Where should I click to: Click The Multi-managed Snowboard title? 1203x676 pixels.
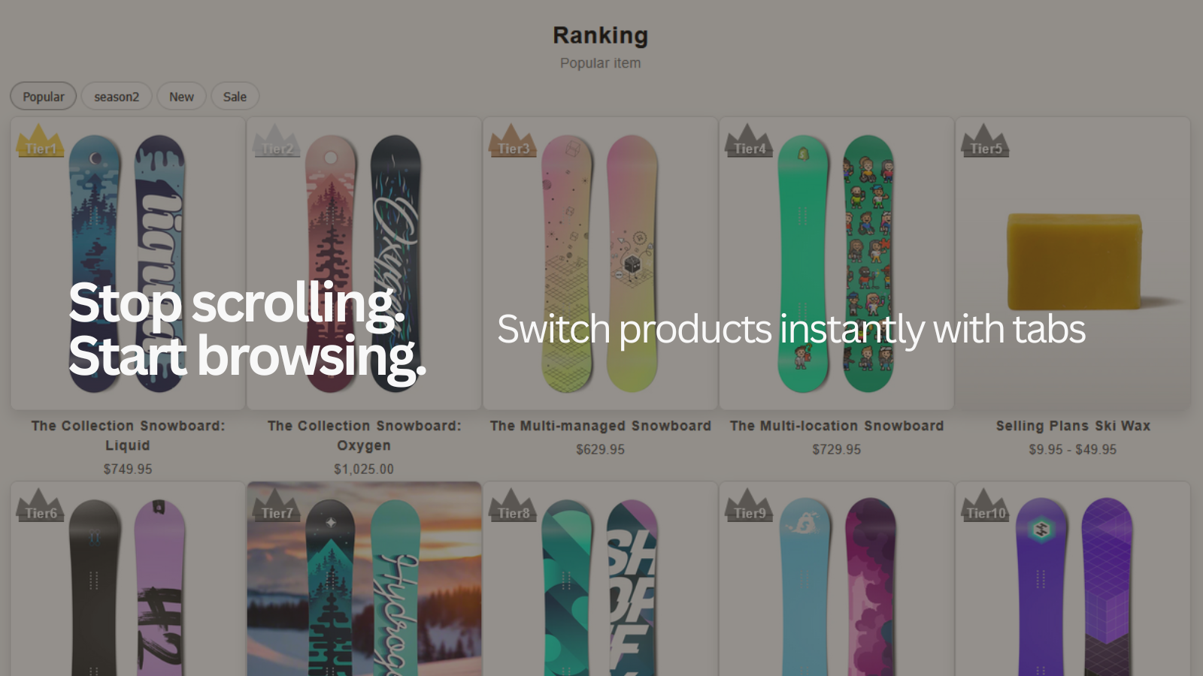[599, 425]
